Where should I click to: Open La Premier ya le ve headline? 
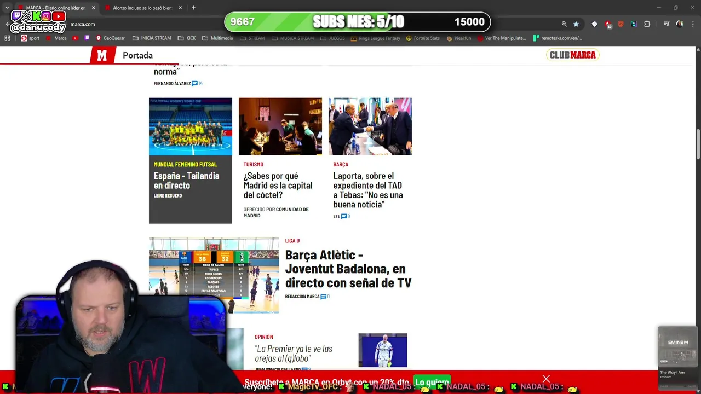point(294,354)
